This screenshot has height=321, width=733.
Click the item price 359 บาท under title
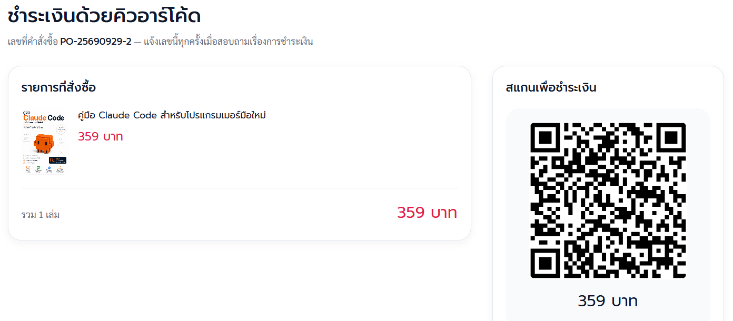pyautogui.click(x=101, y=137)
